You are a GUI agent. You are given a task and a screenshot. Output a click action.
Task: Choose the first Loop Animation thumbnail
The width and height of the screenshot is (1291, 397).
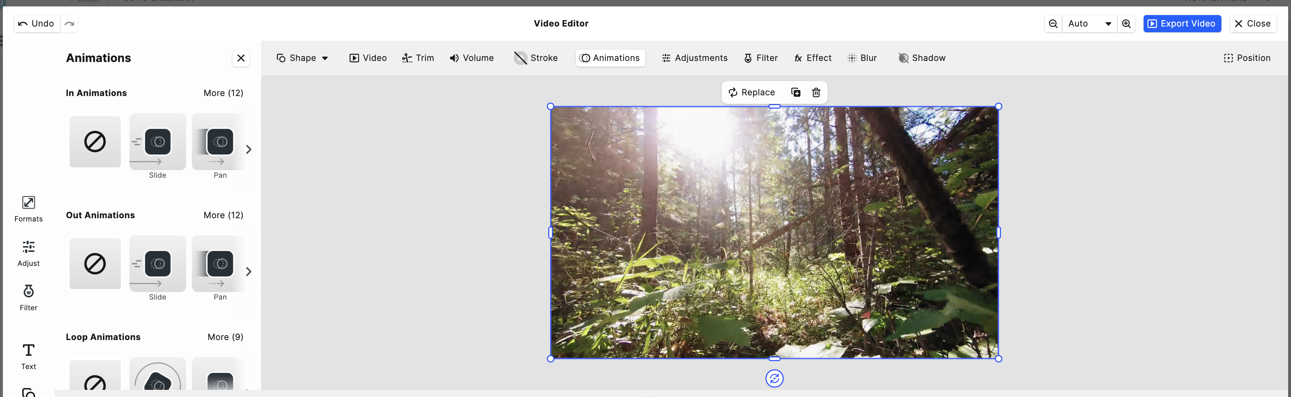[x=157, y=374]
